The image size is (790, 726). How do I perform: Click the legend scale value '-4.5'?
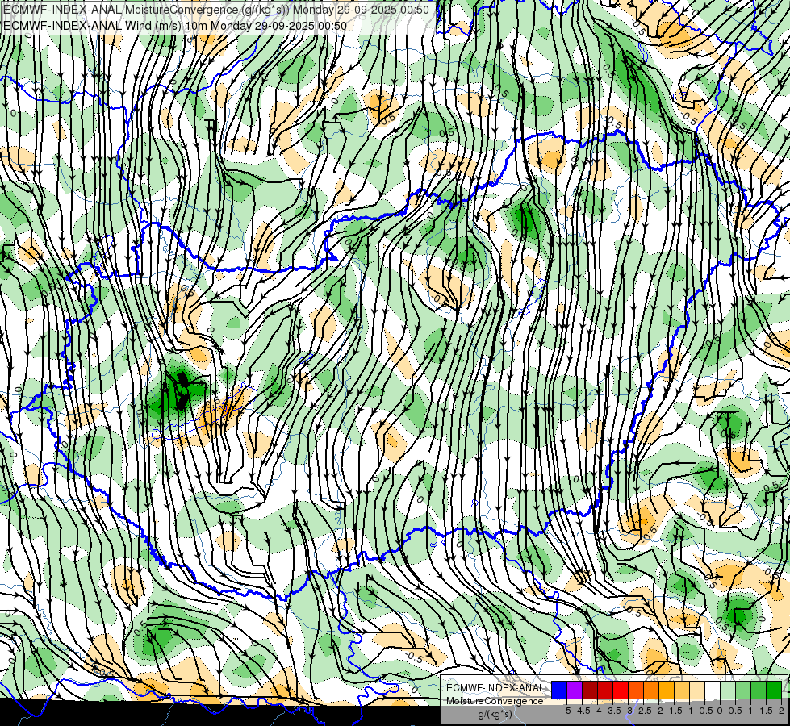click(582, 711)
